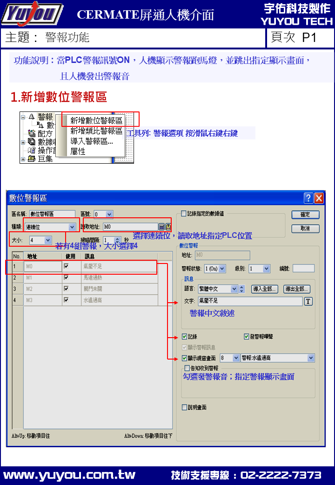
Task: Click the 導入全部... button
Action: [264, 289]
